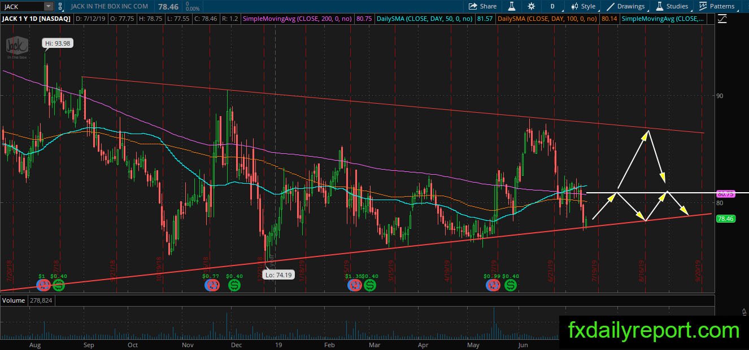
Task: Select the JACK 1 Y 1D [NASDAQ] label
Action: tap(36, 19)
